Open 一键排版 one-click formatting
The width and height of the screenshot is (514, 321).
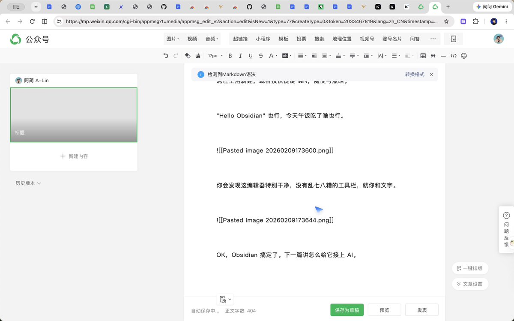tap(470, 268)
